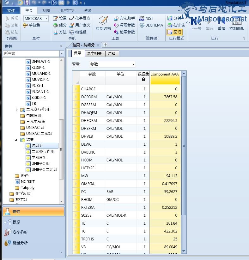This screenshot has width=249, height=260.
Task: Click the 清理参数 clean parameters icon
Action: tap(124, 25)
